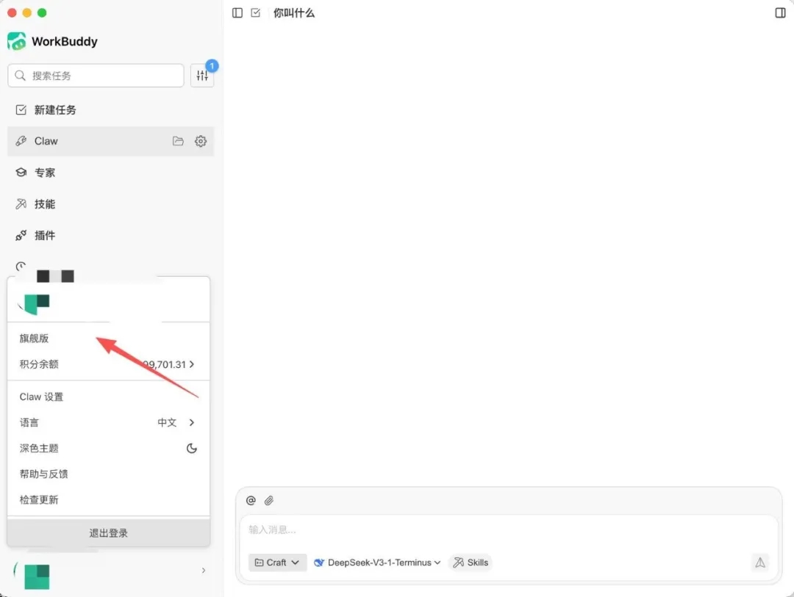Click the 搜索任务 search field

click(95, 75)
